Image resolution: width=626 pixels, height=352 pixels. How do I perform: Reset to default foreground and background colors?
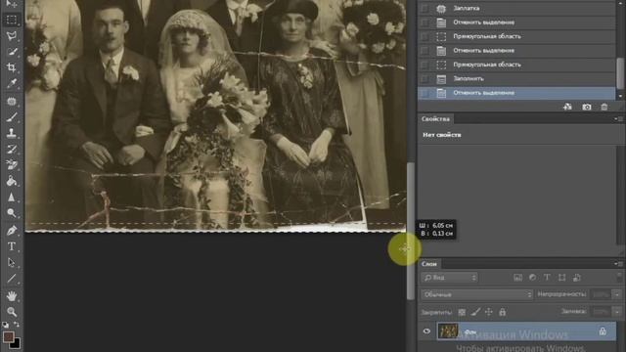click(x=5, y=325)
